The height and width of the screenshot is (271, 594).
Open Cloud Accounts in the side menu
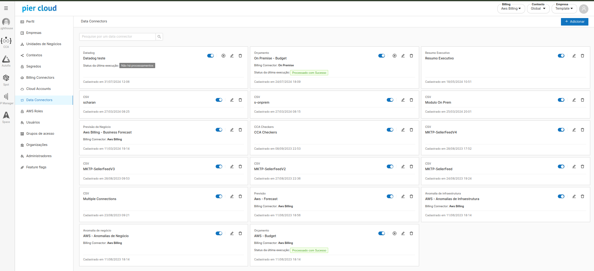point(38,89)
